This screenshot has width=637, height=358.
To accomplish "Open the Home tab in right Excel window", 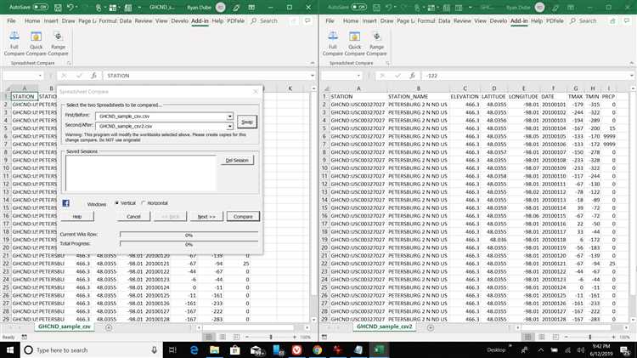I will point(351,20).
